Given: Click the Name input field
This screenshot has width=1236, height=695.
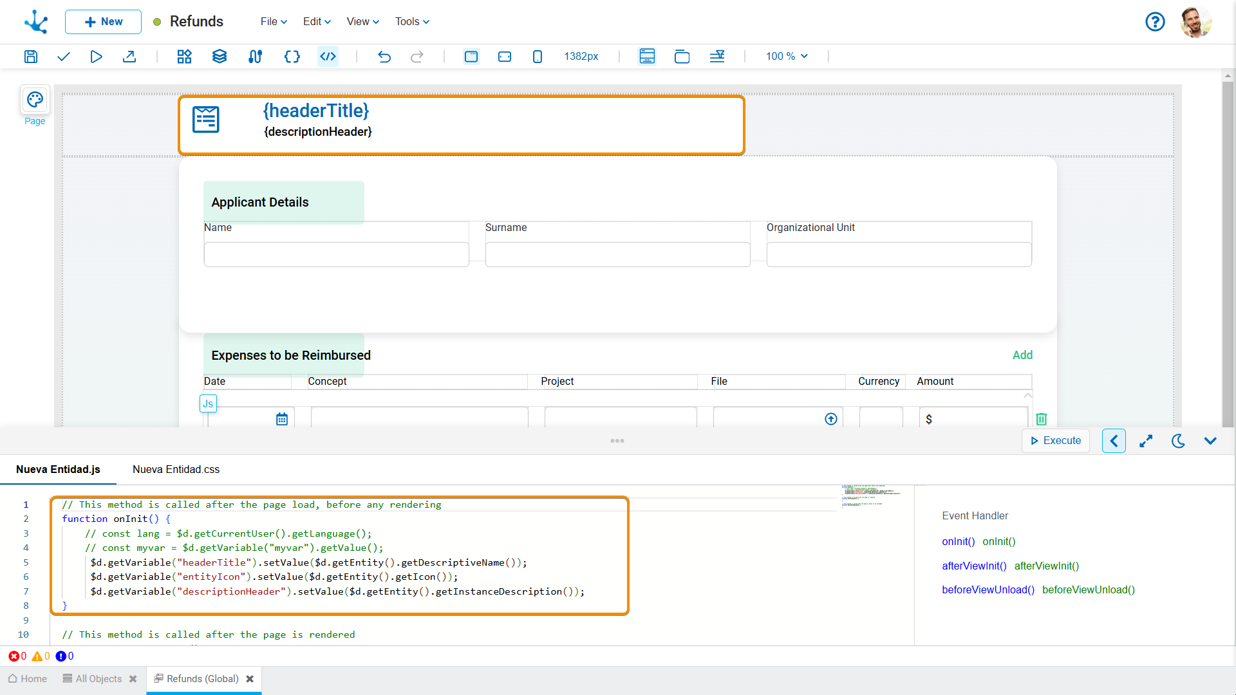Looking at the screenshot, I should (x=336, y=254).
